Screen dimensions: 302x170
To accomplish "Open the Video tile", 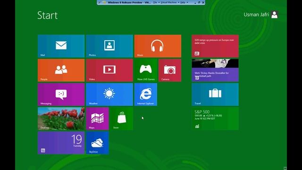I will [109, 70].
